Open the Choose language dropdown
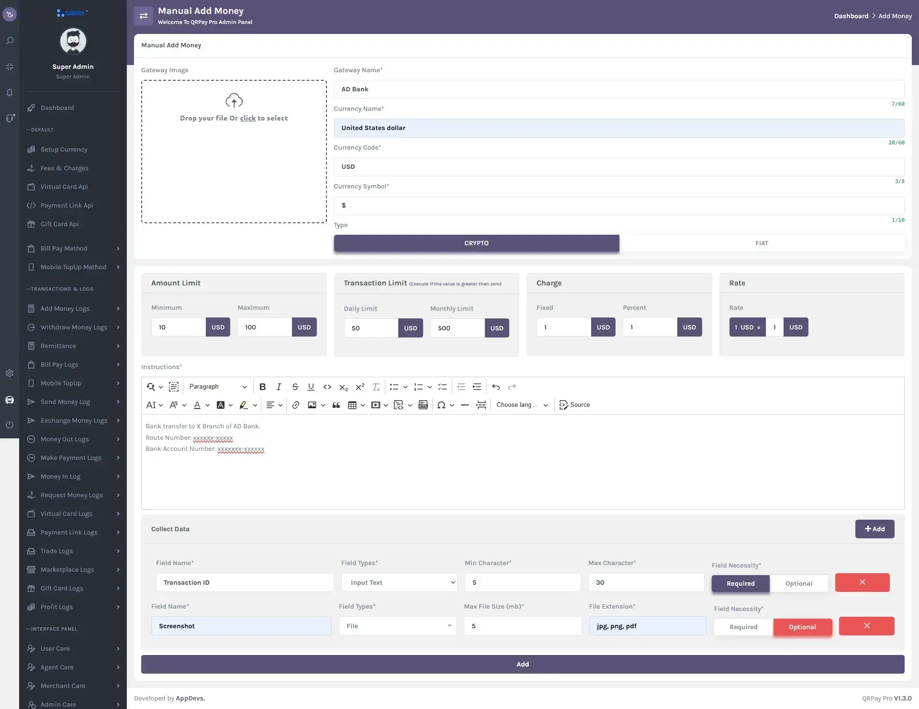Image resolution: width=919 pixels, height=709 pixels. 522,405
